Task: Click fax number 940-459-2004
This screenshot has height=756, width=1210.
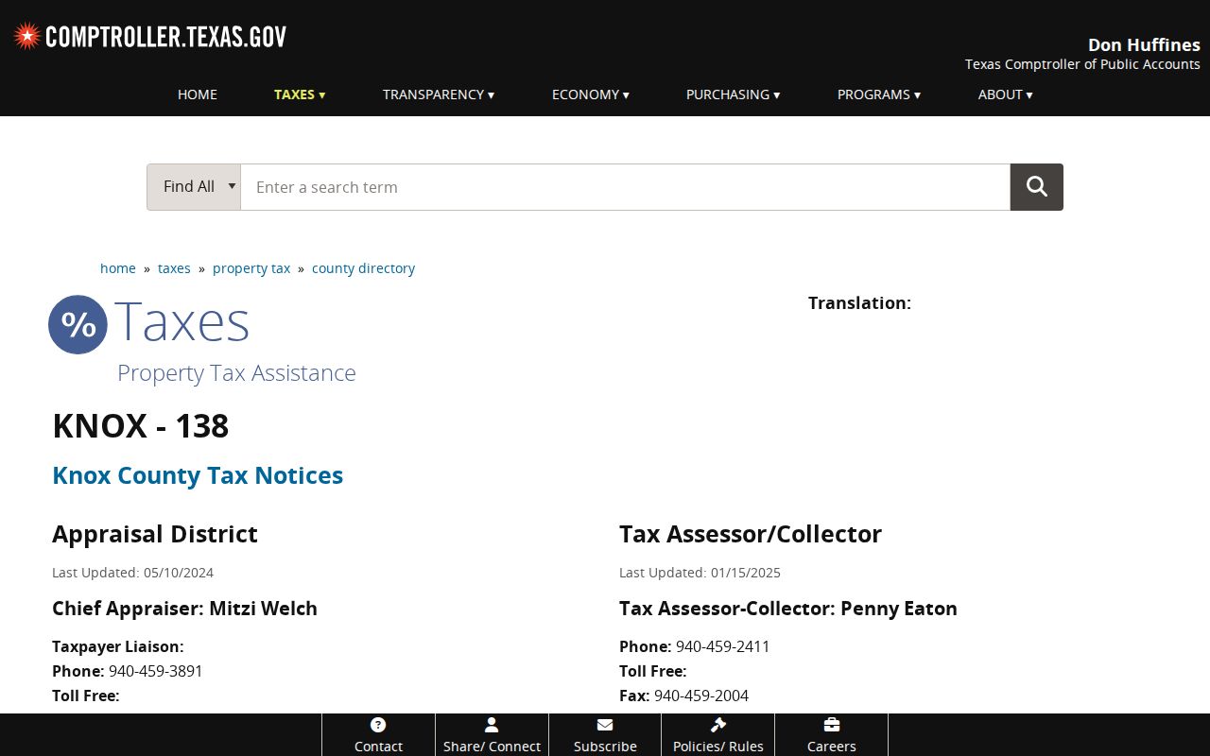Action: pyautogui.click(x=701, y=696)
